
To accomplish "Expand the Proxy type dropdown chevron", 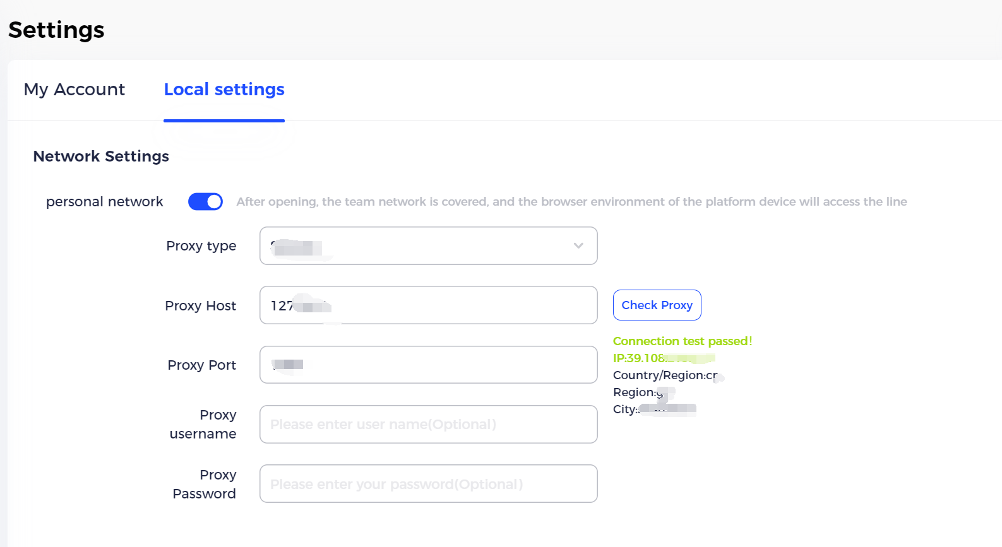I will click(578, 245).
